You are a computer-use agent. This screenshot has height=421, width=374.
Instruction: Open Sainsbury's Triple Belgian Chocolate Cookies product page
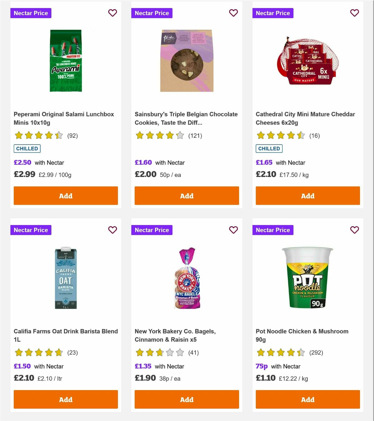coord(186,118)
